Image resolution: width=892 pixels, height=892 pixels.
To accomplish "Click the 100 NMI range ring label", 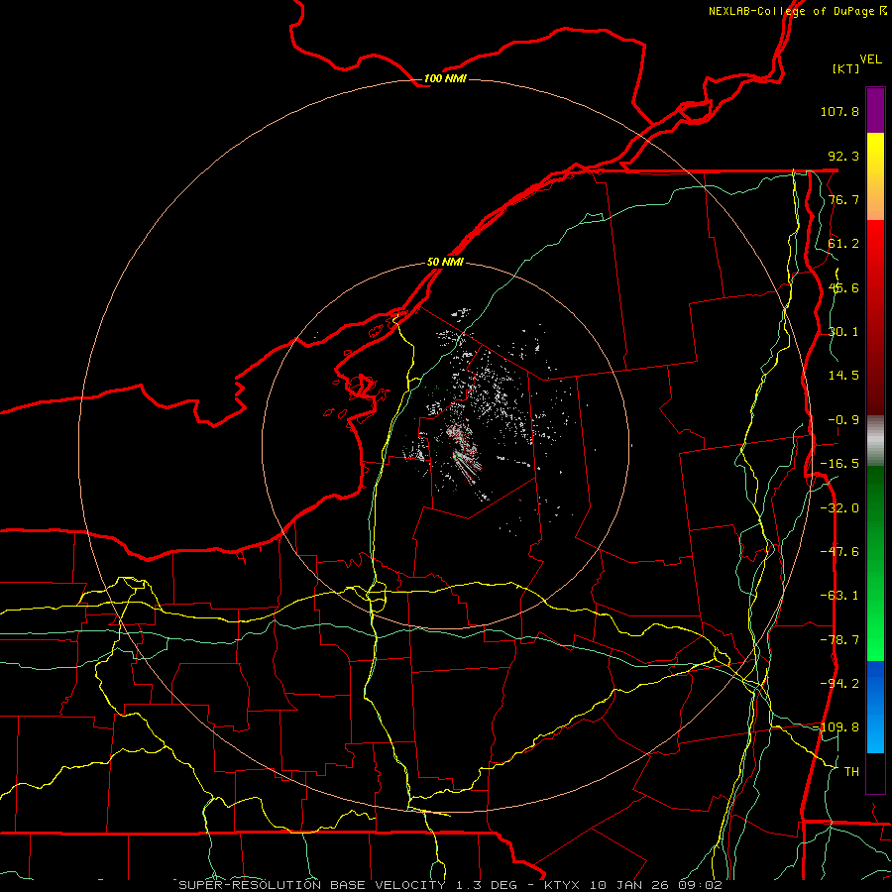I will click(x=445, y=78).
